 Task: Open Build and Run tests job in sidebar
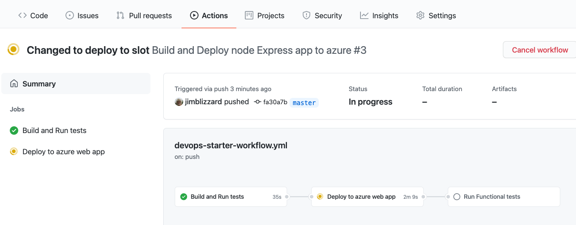click(54, 131)
